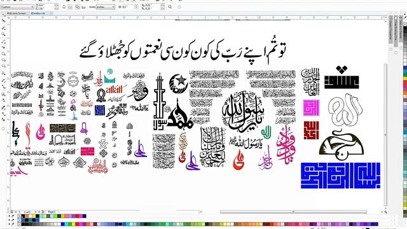Select the blue square Kufic Bismillah artwork

341,176
